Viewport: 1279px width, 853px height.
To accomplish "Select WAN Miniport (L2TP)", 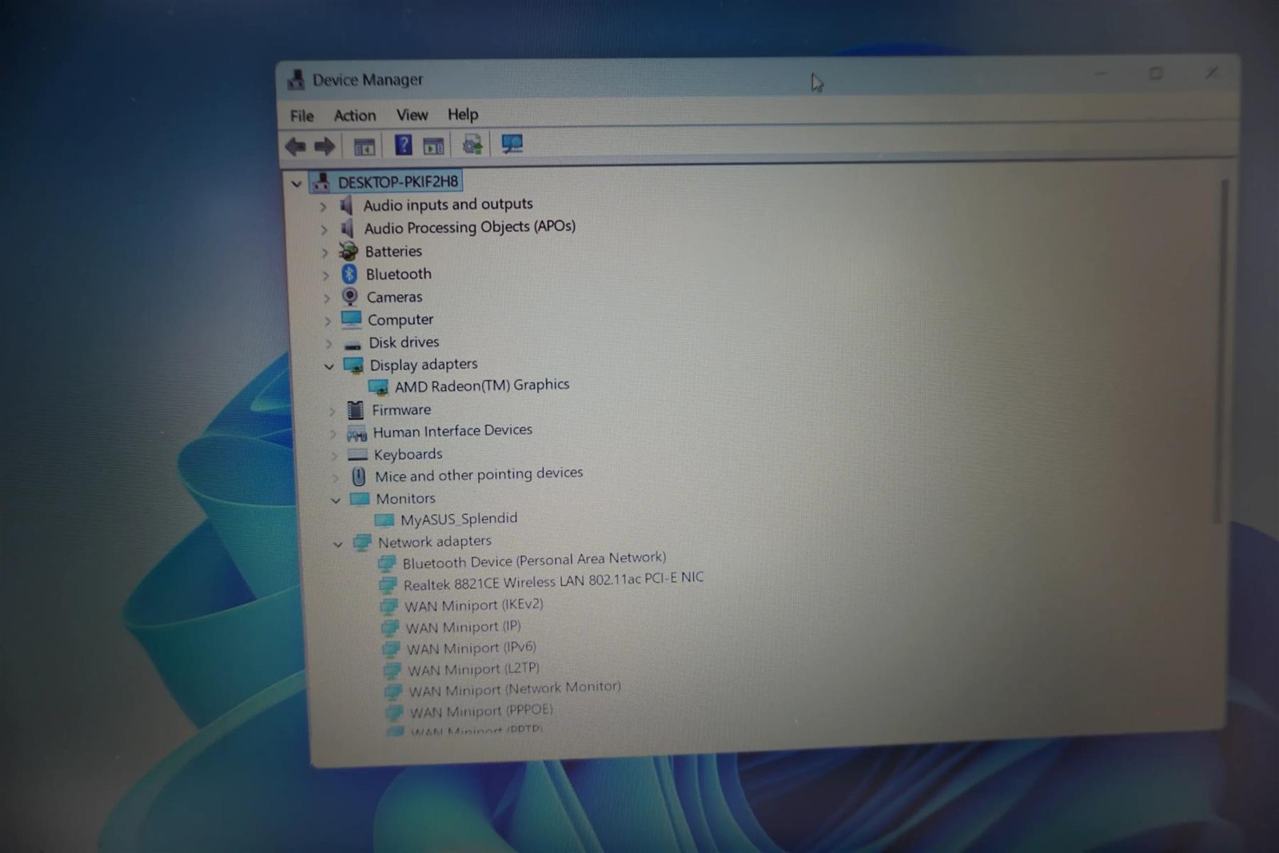I will tap(473, 669).
